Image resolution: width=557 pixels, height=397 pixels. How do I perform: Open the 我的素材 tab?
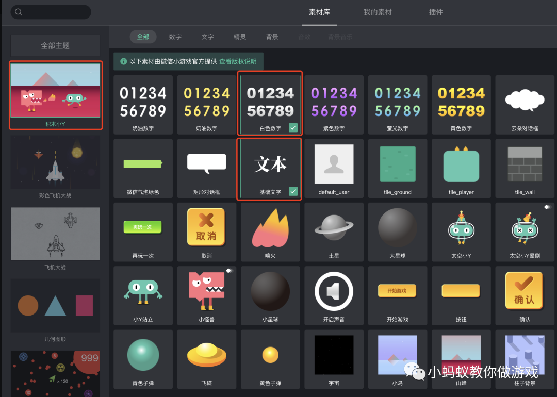click(x=377, y=12)
